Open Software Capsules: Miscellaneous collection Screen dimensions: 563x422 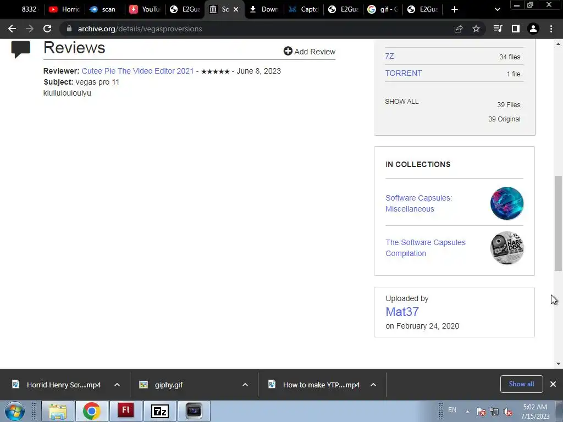point(418,203)
